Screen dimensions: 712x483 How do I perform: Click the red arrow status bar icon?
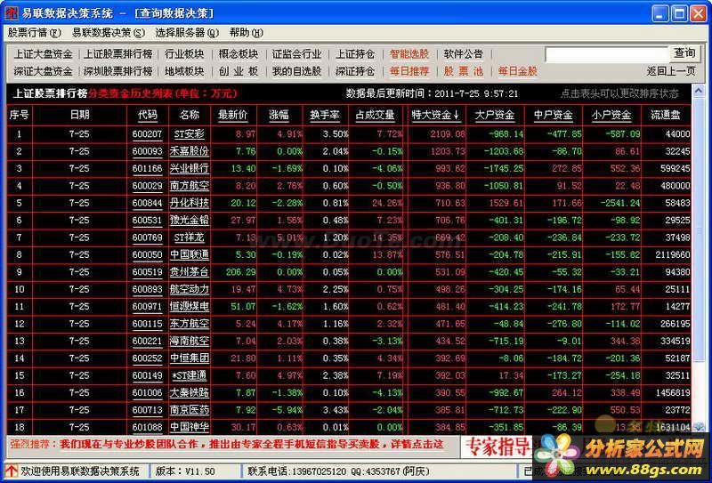point(11,471)
